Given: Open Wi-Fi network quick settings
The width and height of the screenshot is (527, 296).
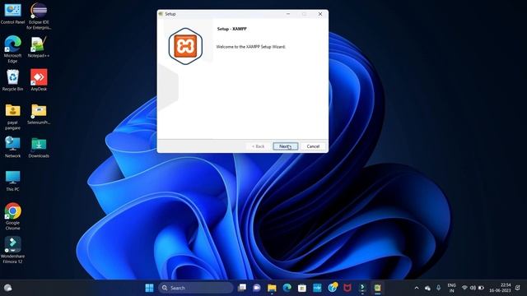Looking at the screenshot, I should (464, 288).
